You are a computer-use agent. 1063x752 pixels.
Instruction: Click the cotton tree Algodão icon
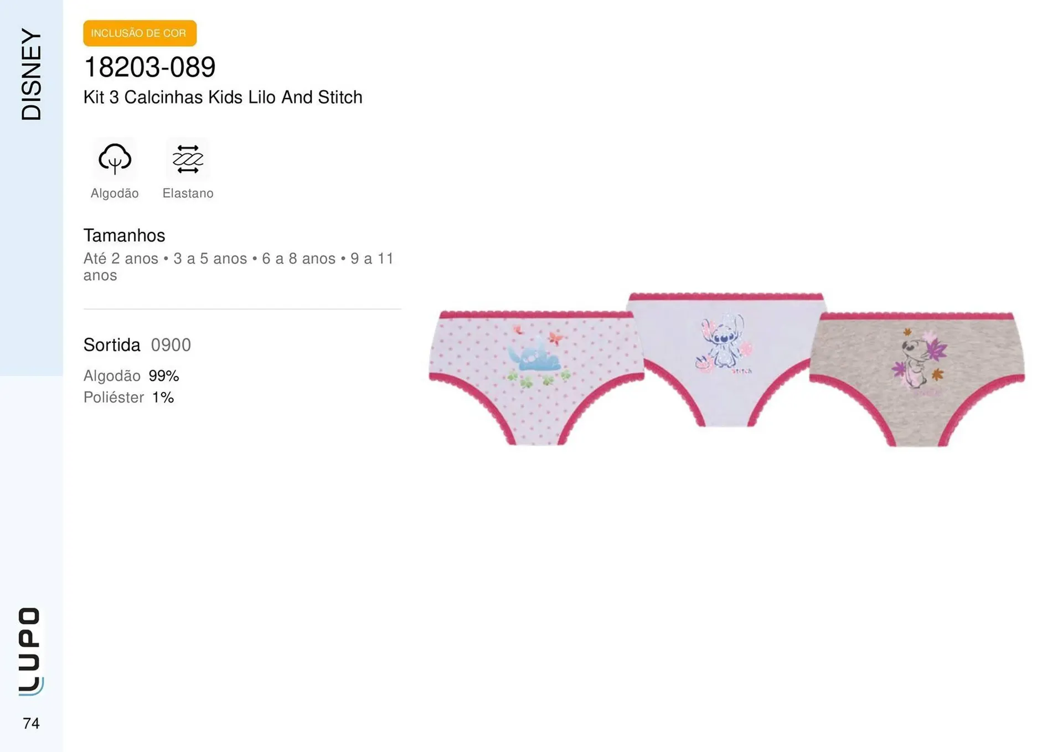point(115,159)
